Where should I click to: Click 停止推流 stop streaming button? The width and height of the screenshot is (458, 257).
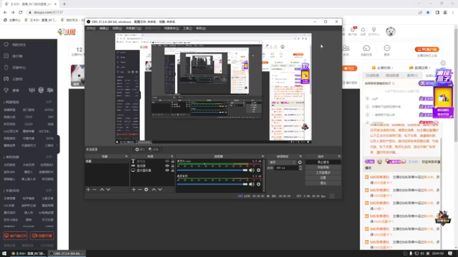[323, 162]
